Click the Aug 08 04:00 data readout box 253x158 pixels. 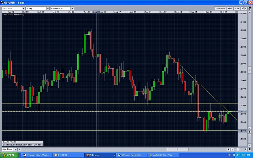click(x=23, y=143)
